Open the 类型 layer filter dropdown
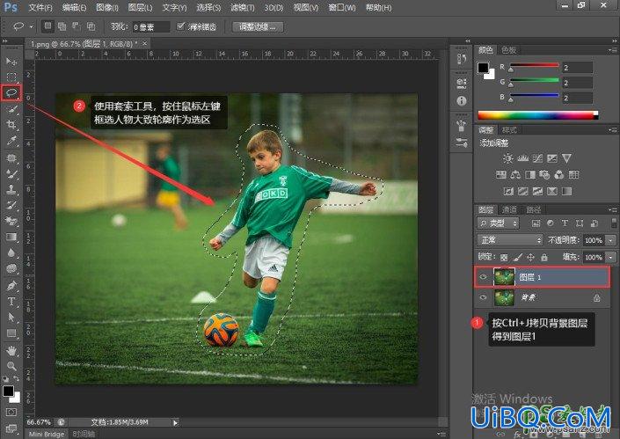The image size is (620, 439). [x=498, y=223]
